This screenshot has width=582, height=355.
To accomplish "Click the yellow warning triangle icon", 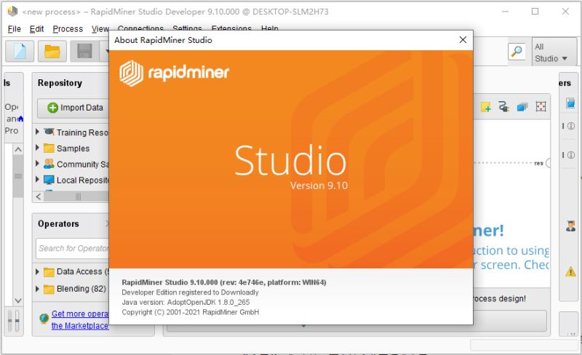I will click(570, 271).
